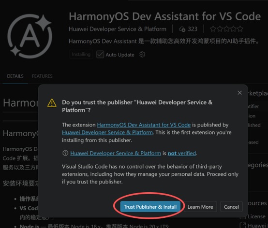Open publisher link beside unverified badge icon
This screenshot has width=268, height=228.
coord(116,153)
